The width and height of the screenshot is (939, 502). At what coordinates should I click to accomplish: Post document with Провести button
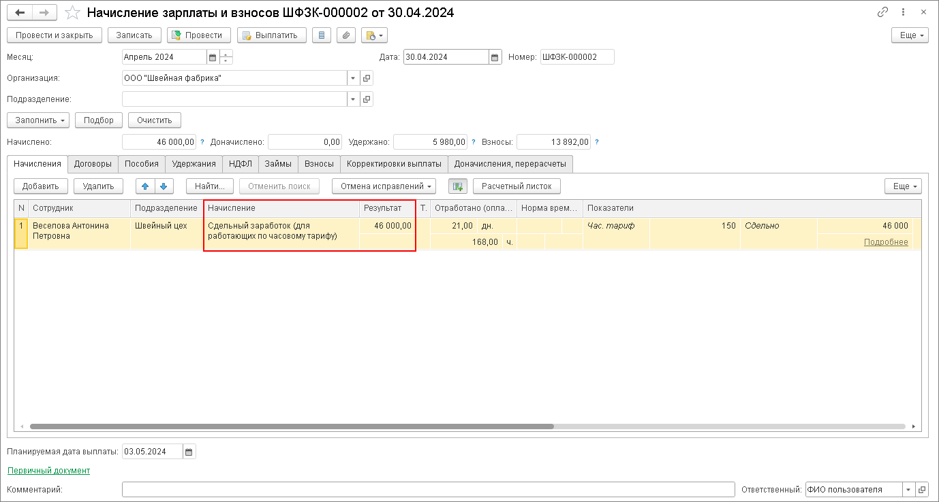coord(199,35)
